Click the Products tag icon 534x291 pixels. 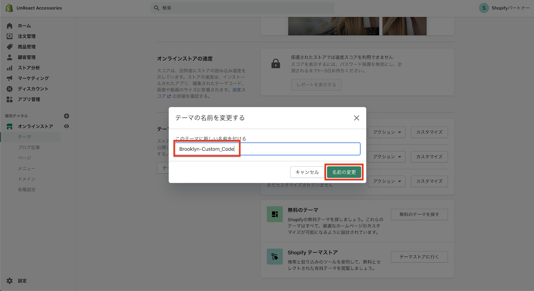(10, 47)
